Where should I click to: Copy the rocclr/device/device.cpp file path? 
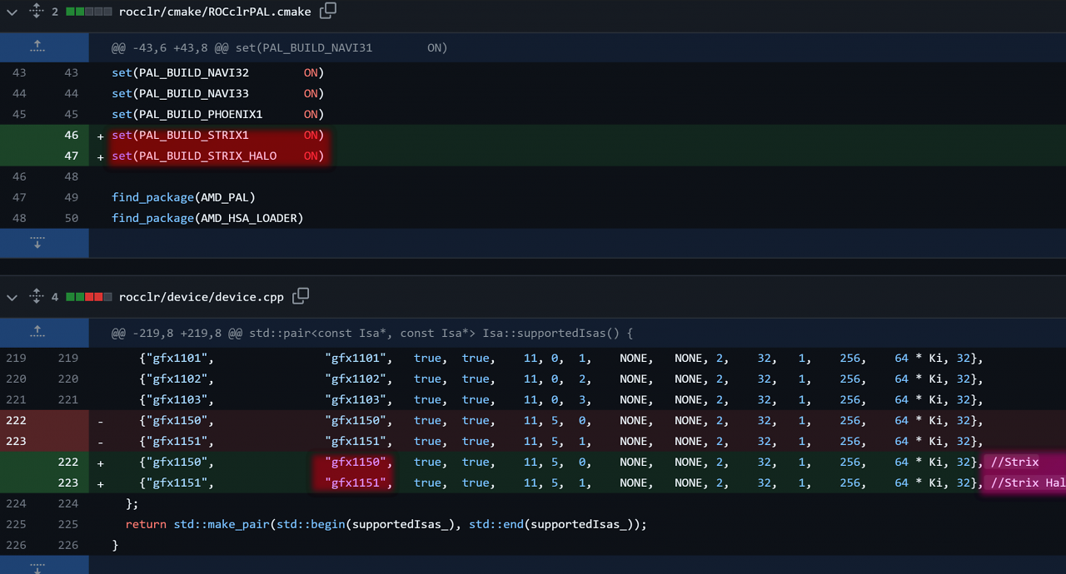click(301, 296)
